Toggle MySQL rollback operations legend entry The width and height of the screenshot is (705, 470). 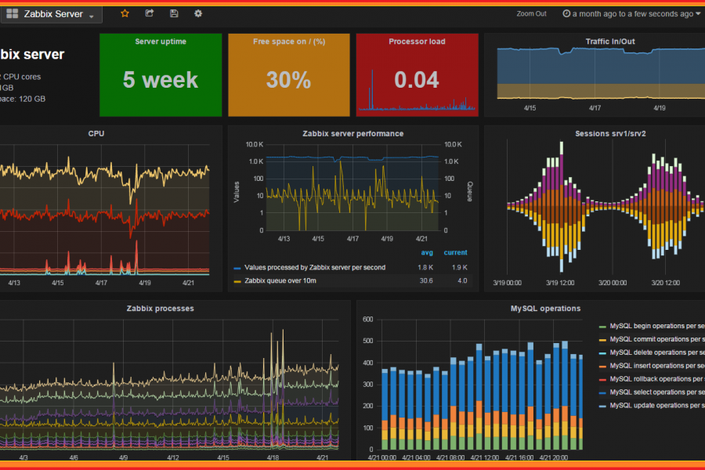pos(657,378)
